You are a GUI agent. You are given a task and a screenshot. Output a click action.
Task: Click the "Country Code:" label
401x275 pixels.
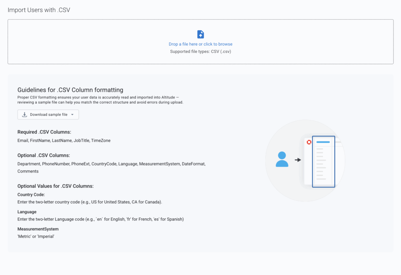point(31,194)
